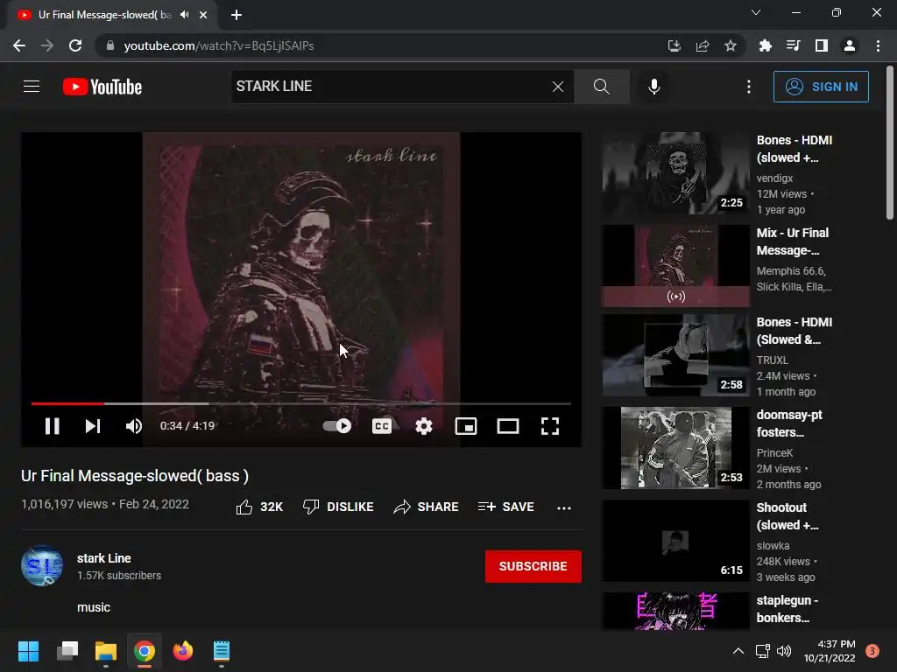Image resolution: width=897 pixels, height=672 pixels.
Task: Open a new browser tab
Action: [237, 15]
